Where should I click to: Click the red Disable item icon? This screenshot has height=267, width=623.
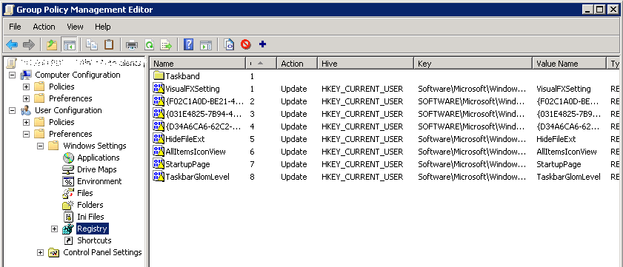(x=245, y=45)
